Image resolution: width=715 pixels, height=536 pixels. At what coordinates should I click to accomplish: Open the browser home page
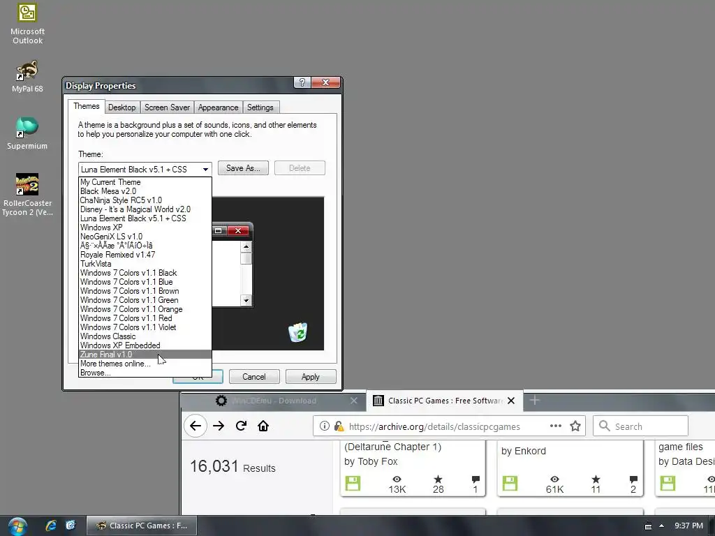coord(263,426)
